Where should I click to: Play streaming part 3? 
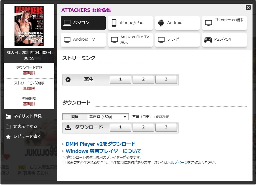pos(166,79)
